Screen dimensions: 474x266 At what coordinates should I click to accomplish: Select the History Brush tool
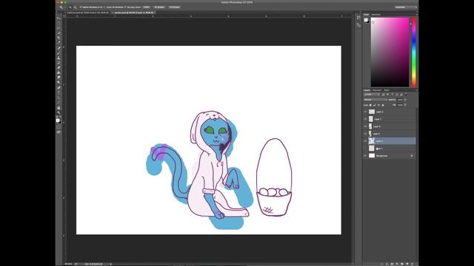pos(59,63)
